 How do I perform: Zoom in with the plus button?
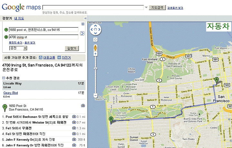click(95, 54)
